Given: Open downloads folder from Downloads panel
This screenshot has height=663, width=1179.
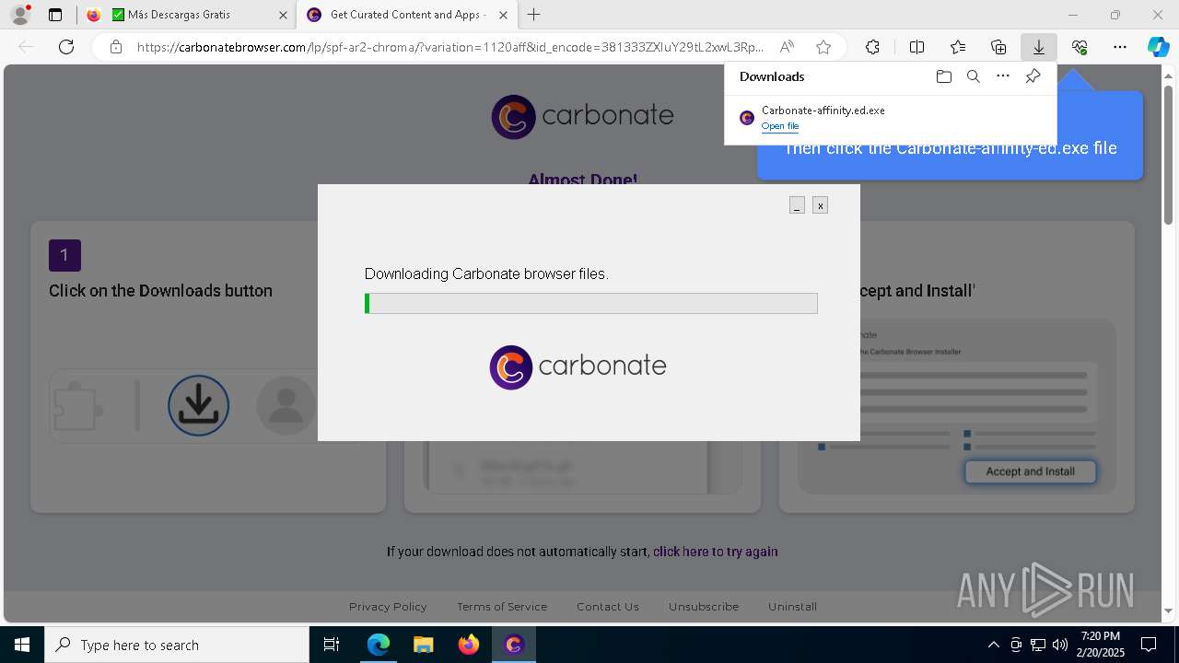Looking at the screenshot, I should pos(943,76).
